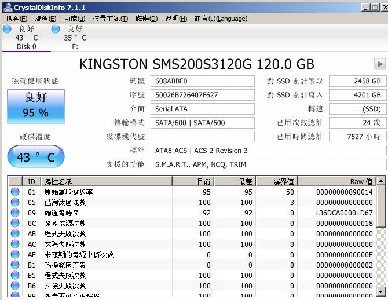Click status orb of attribute B5
The height and width of the screenshot is (300, 388).
[15, 275]
